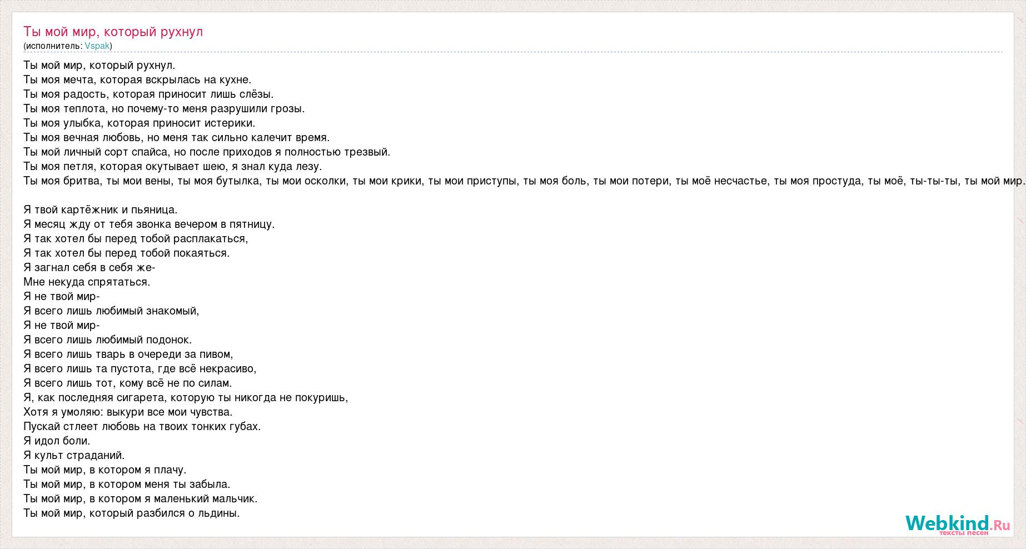Click the line "Мне некуда спрятаться."

click(x=87, y=282)
